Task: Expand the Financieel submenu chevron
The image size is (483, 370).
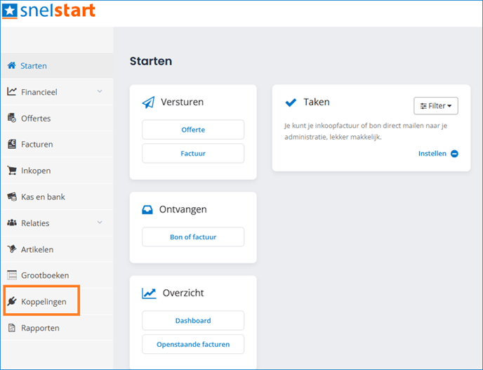Action: tap(99, 91)
